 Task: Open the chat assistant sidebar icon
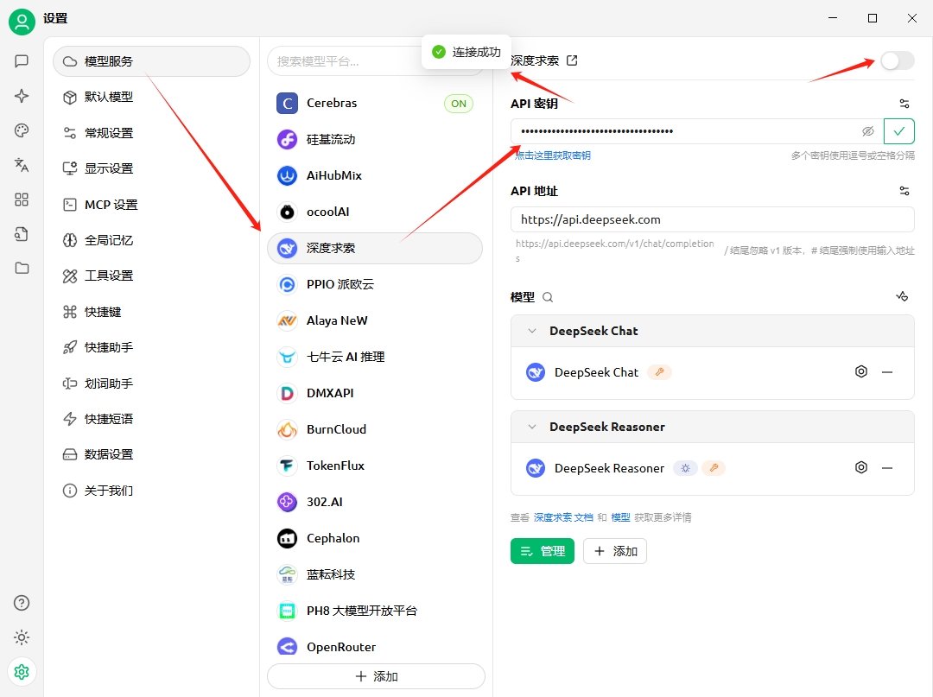(x=22, y=61)
